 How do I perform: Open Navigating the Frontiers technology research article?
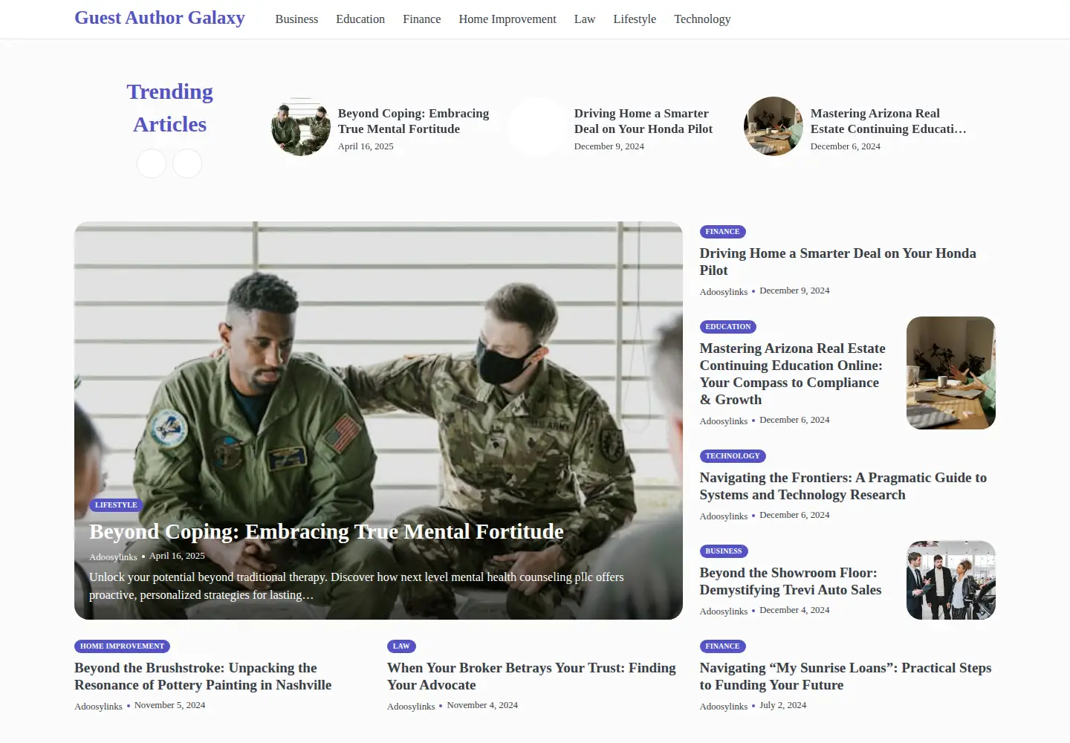(x=843, y=486)
